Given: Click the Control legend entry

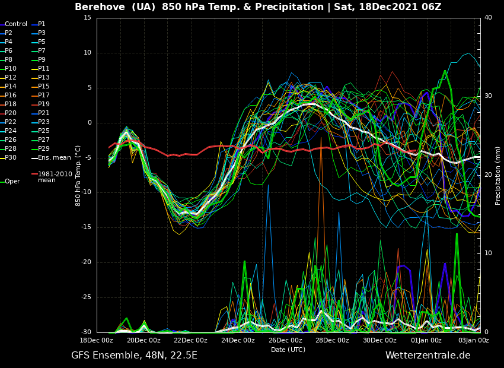Looking at the screenshot, I should coord(16,24).
